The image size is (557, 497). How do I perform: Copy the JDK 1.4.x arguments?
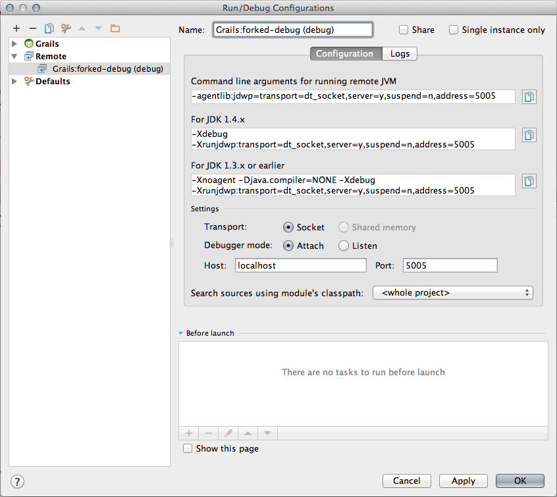pos(529,135)
